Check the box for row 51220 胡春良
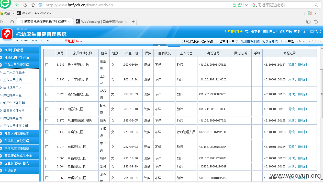Image resolution: width=323 pixels, height=183 pixels. [47, 94]
